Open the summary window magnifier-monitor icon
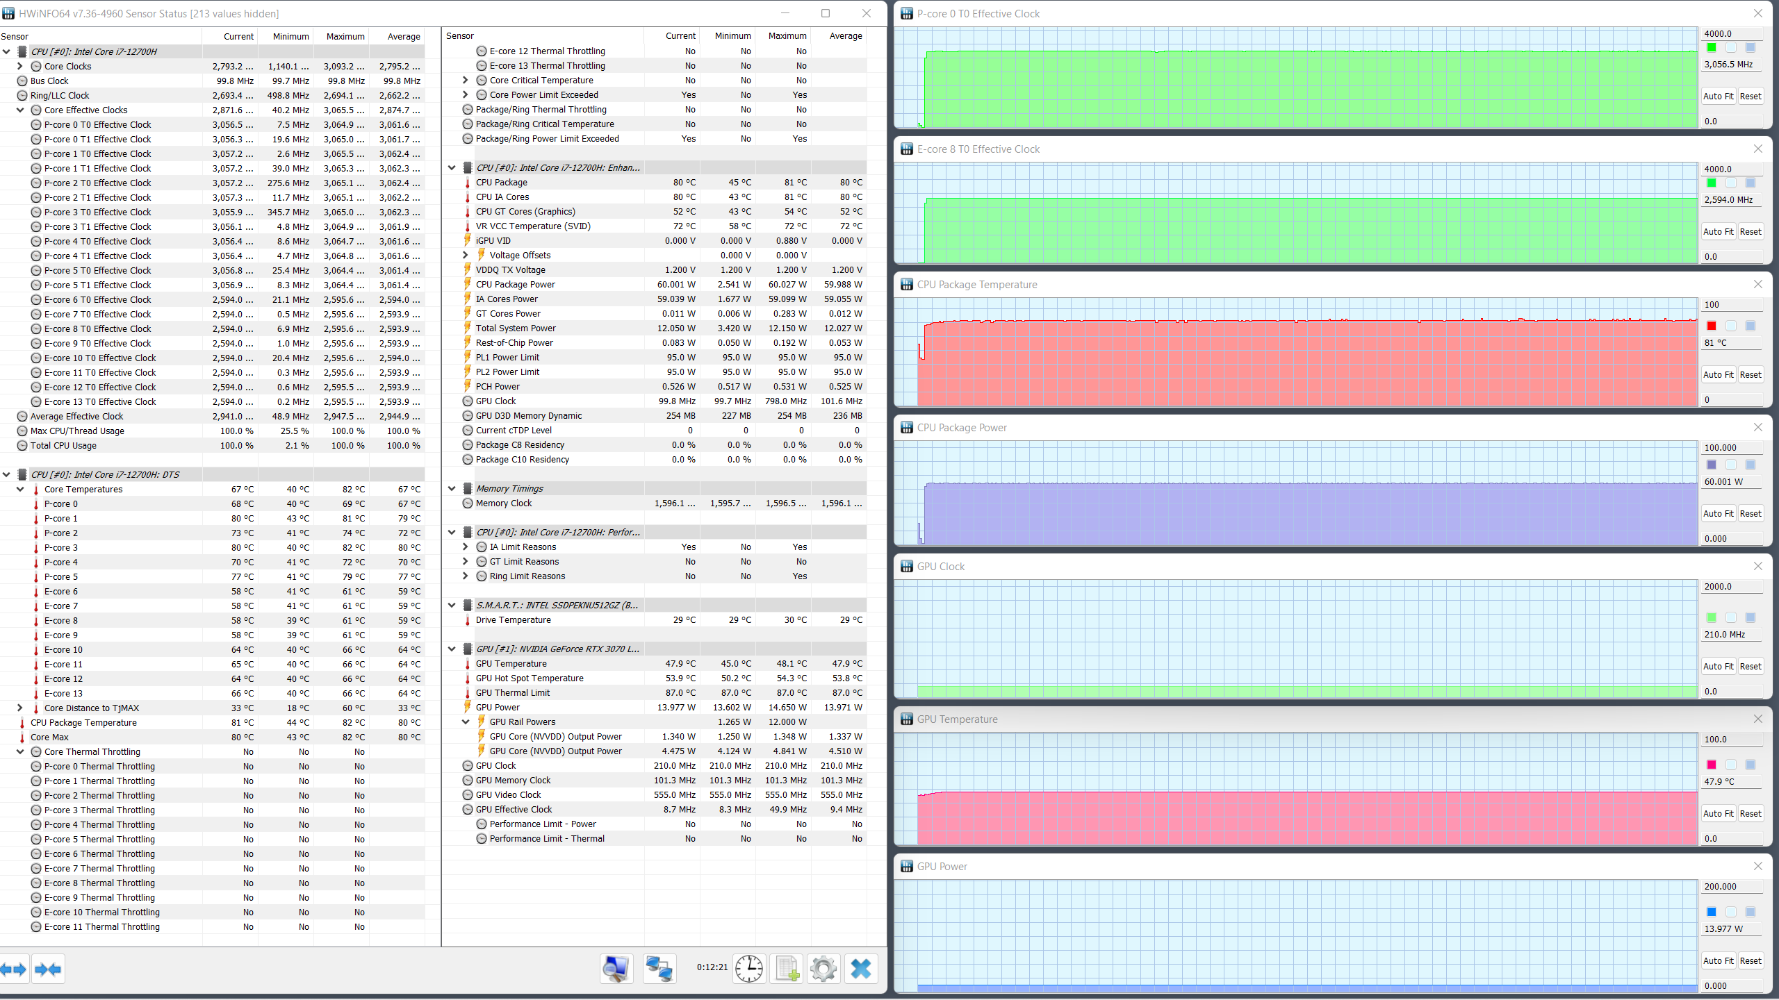This screenshot has height=1000, width=1779. click(x=616, y=969)
